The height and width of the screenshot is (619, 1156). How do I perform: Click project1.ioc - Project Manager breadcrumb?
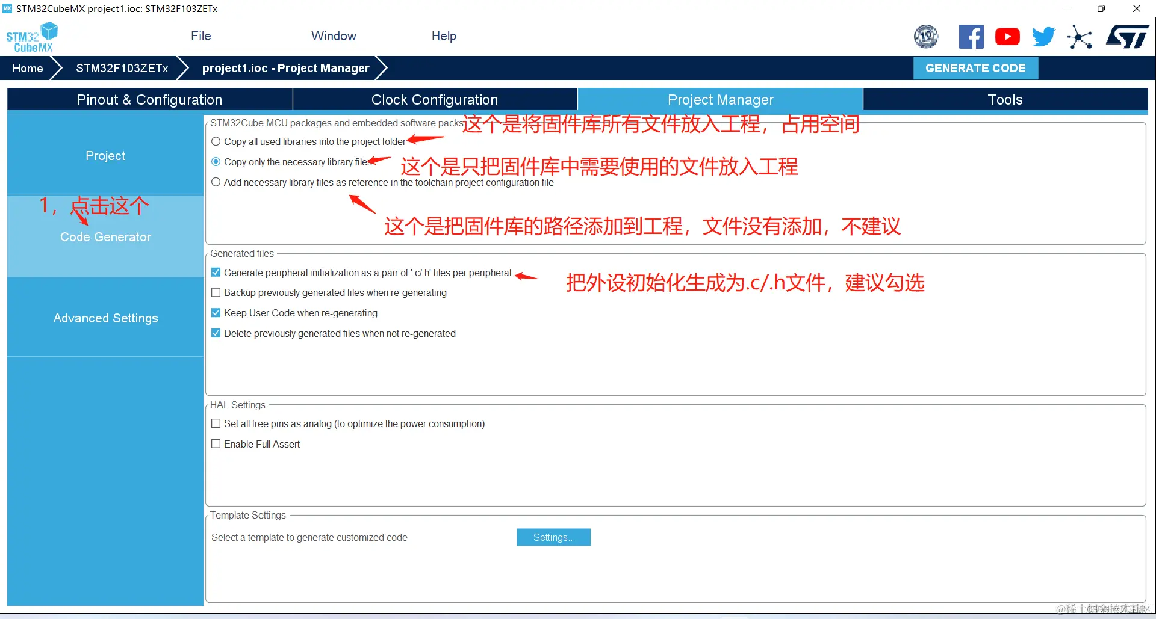click(x=286, y=68)
